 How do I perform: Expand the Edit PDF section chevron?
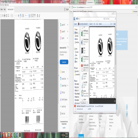(68, 38)
